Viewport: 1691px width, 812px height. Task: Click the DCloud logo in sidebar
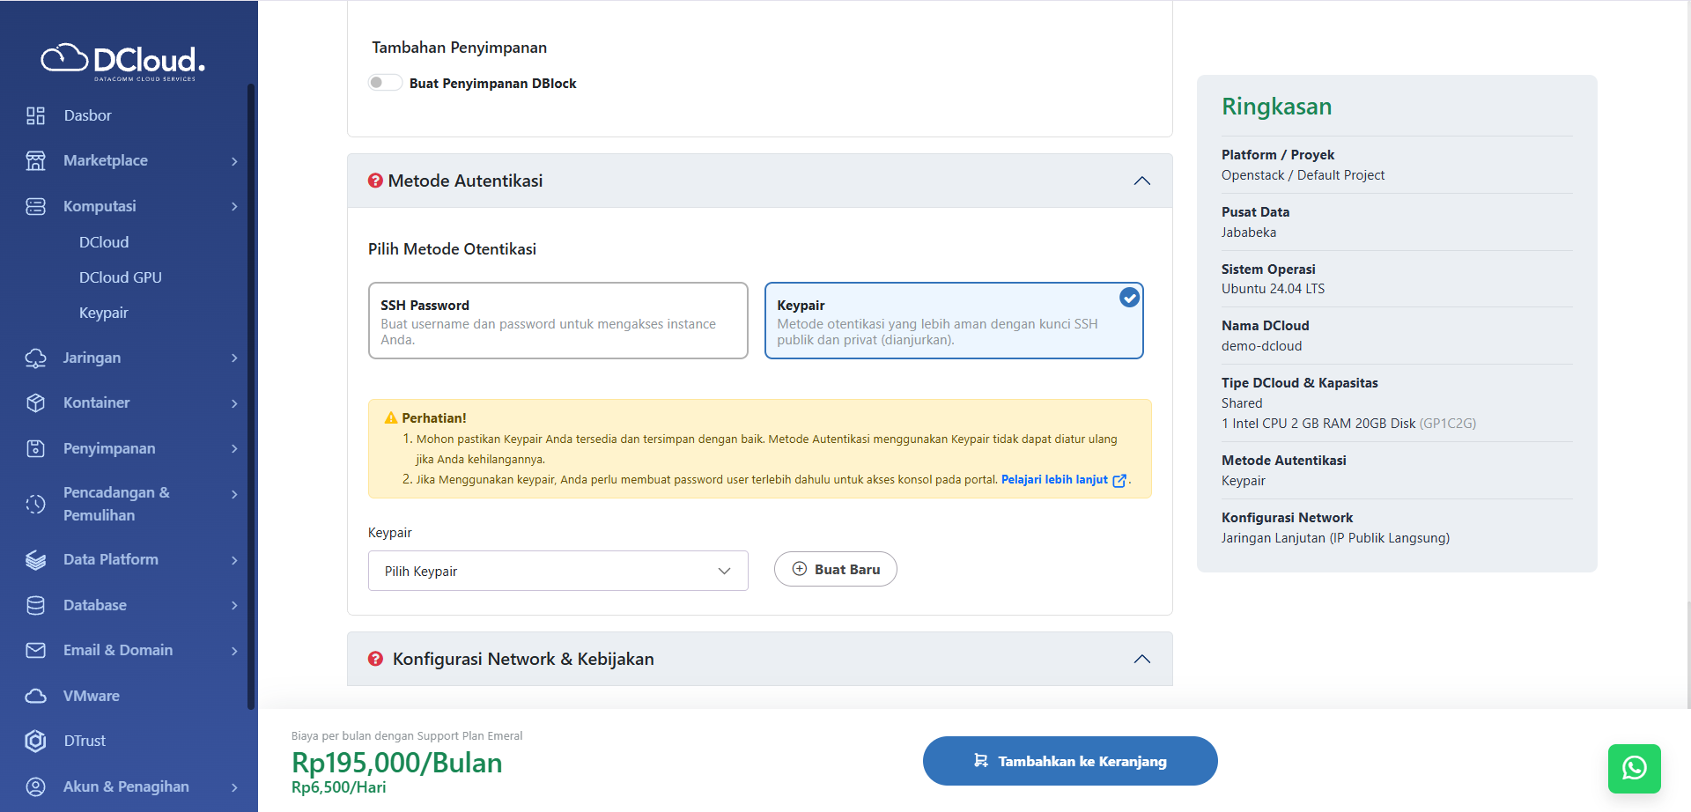tap(123, 60)
